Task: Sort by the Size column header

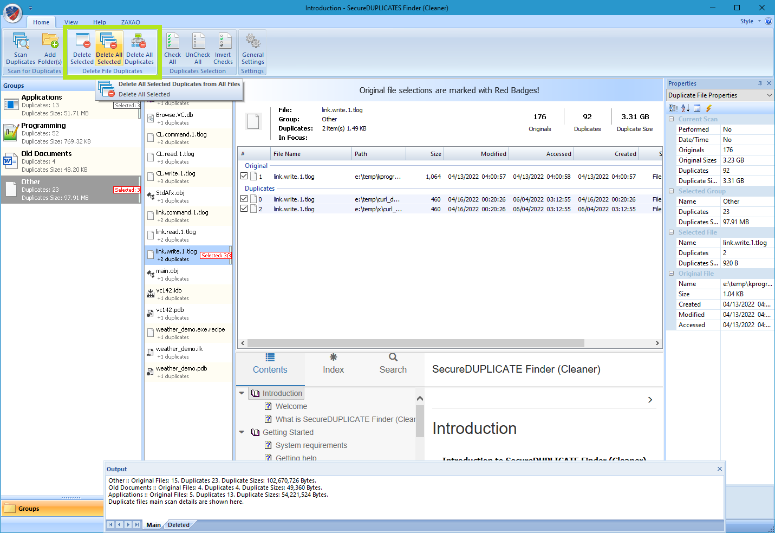Action: click(425, 154)
